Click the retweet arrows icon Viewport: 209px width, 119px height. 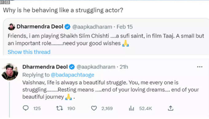click(59, 108)
